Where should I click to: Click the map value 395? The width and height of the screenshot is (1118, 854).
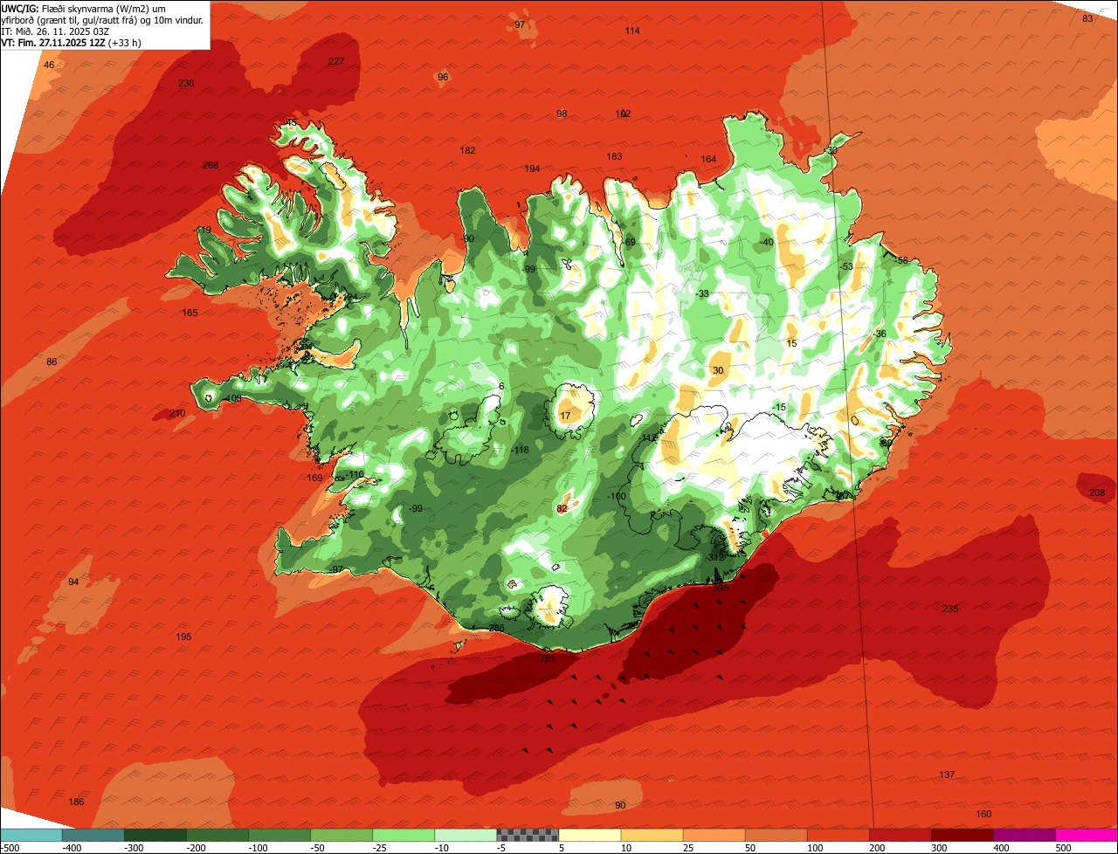(x=721, y=588)
